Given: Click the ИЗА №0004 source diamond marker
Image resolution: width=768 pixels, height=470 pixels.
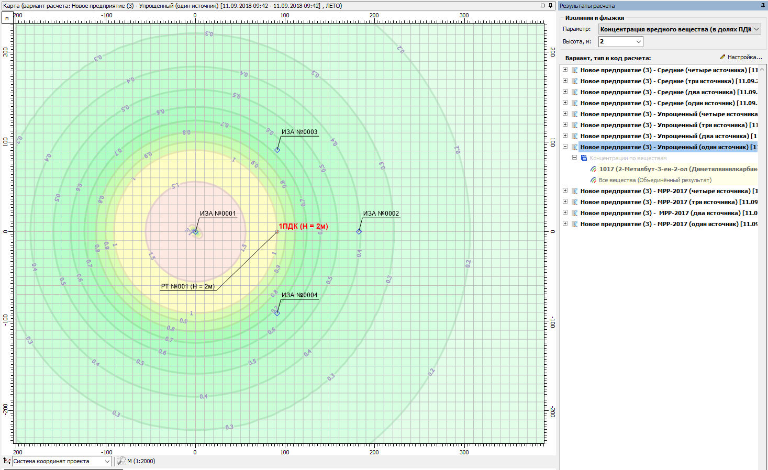Looking at the screenshot, I should (x=277, y=314).
